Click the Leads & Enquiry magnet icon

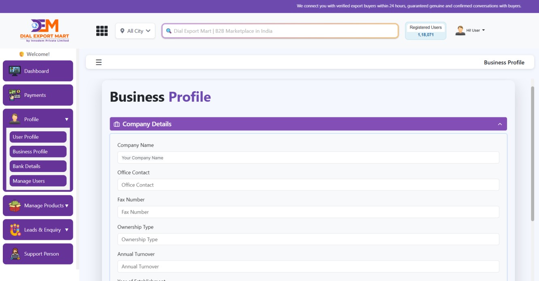[15, 230]
